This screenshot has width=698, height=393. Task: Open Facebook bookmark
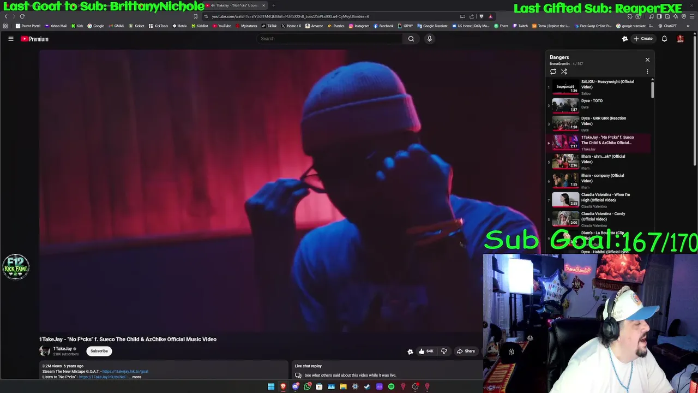(383, 26)
